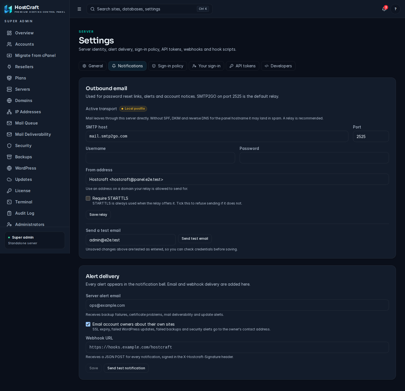Switch to the Sign-in policy tab
The width and height of the screenshot is (405, 391).
coord(168,66)
